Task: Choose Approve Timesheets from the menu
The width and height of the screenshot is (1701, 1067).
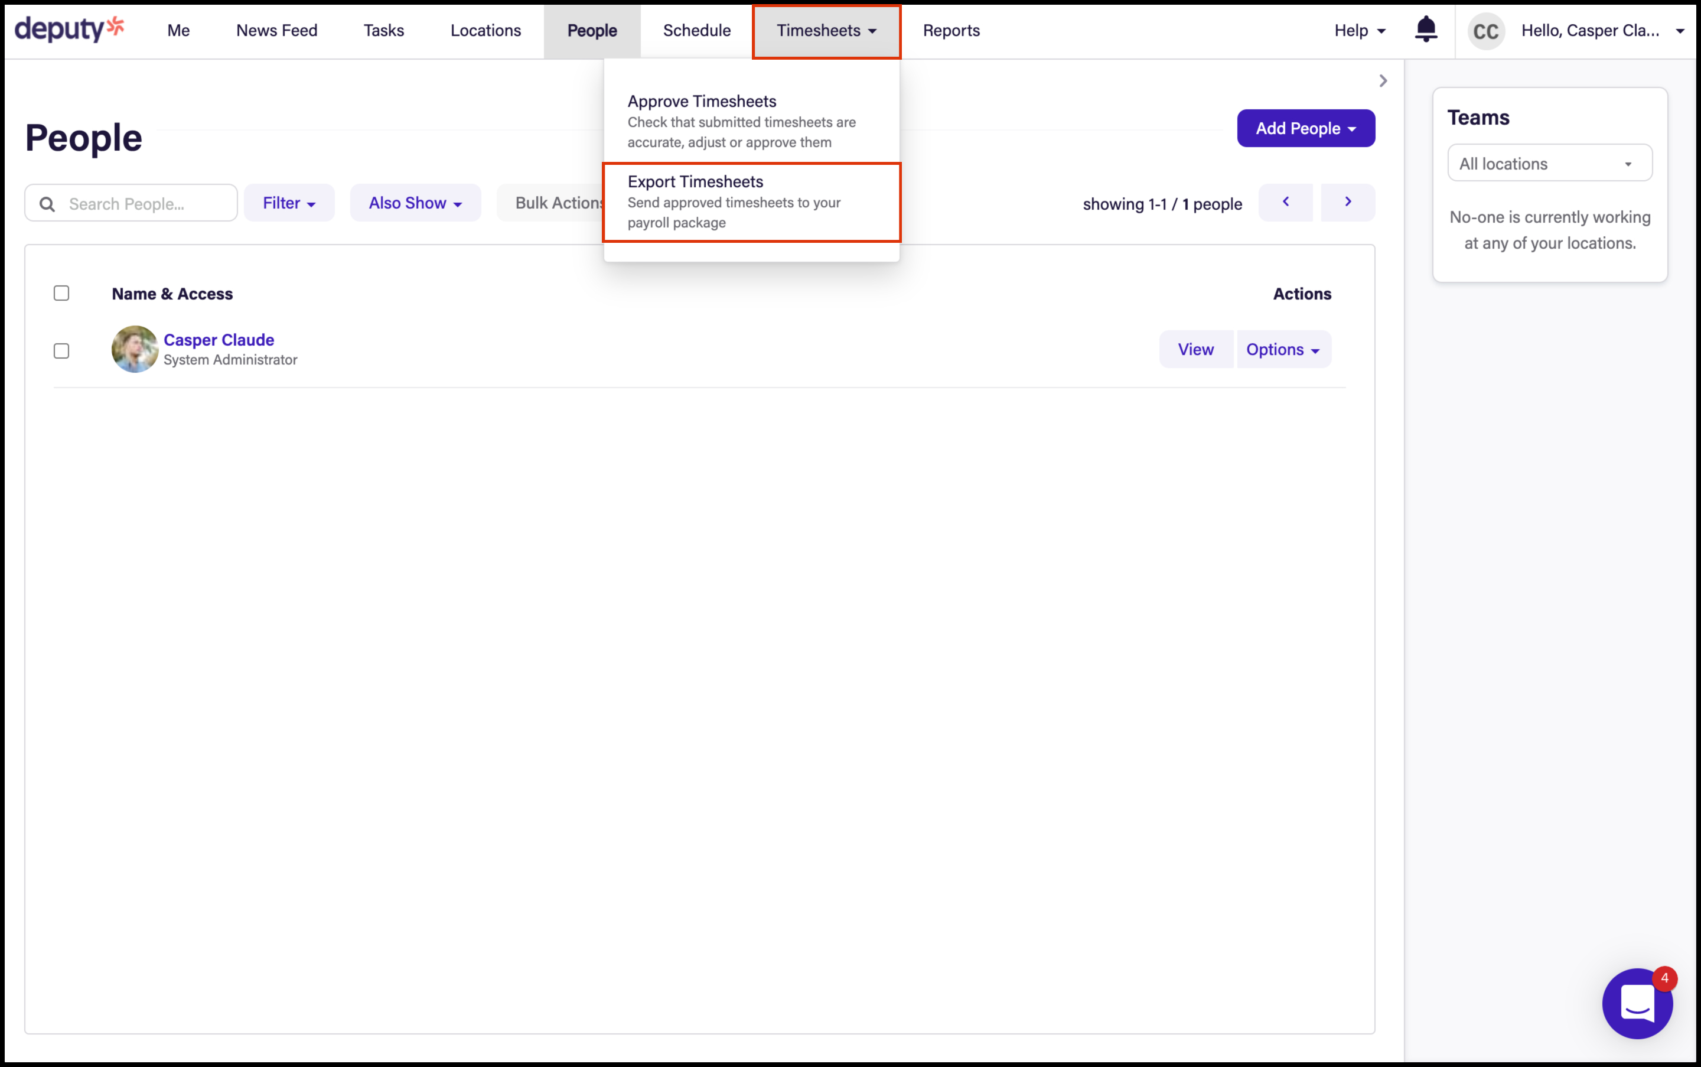Action: [x=751, y=121]
